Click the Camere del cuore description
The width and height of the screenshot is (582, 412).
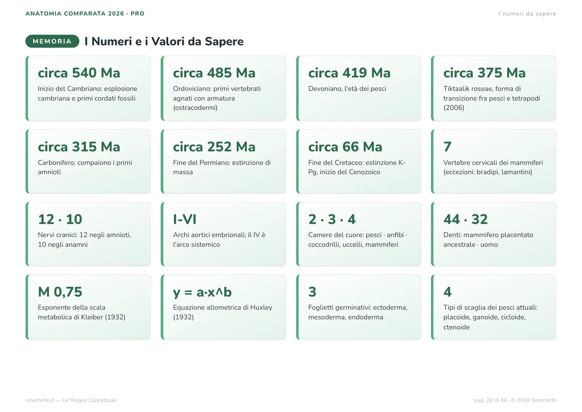click(x=358, y=240)
